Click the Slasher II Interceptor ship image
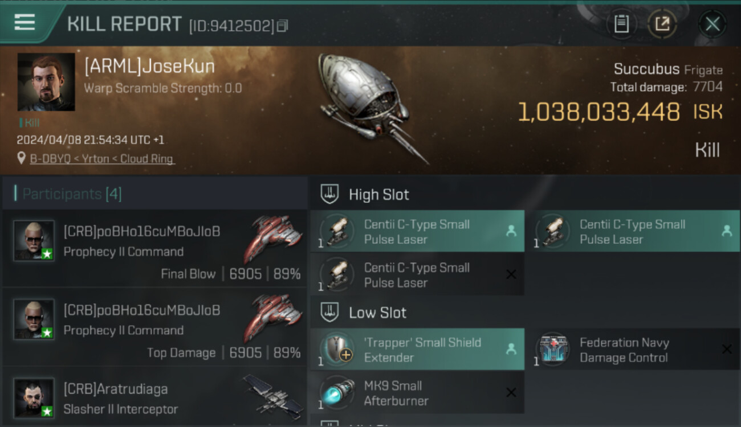This screenshot has width=741, height=427. tap(273, 394)
